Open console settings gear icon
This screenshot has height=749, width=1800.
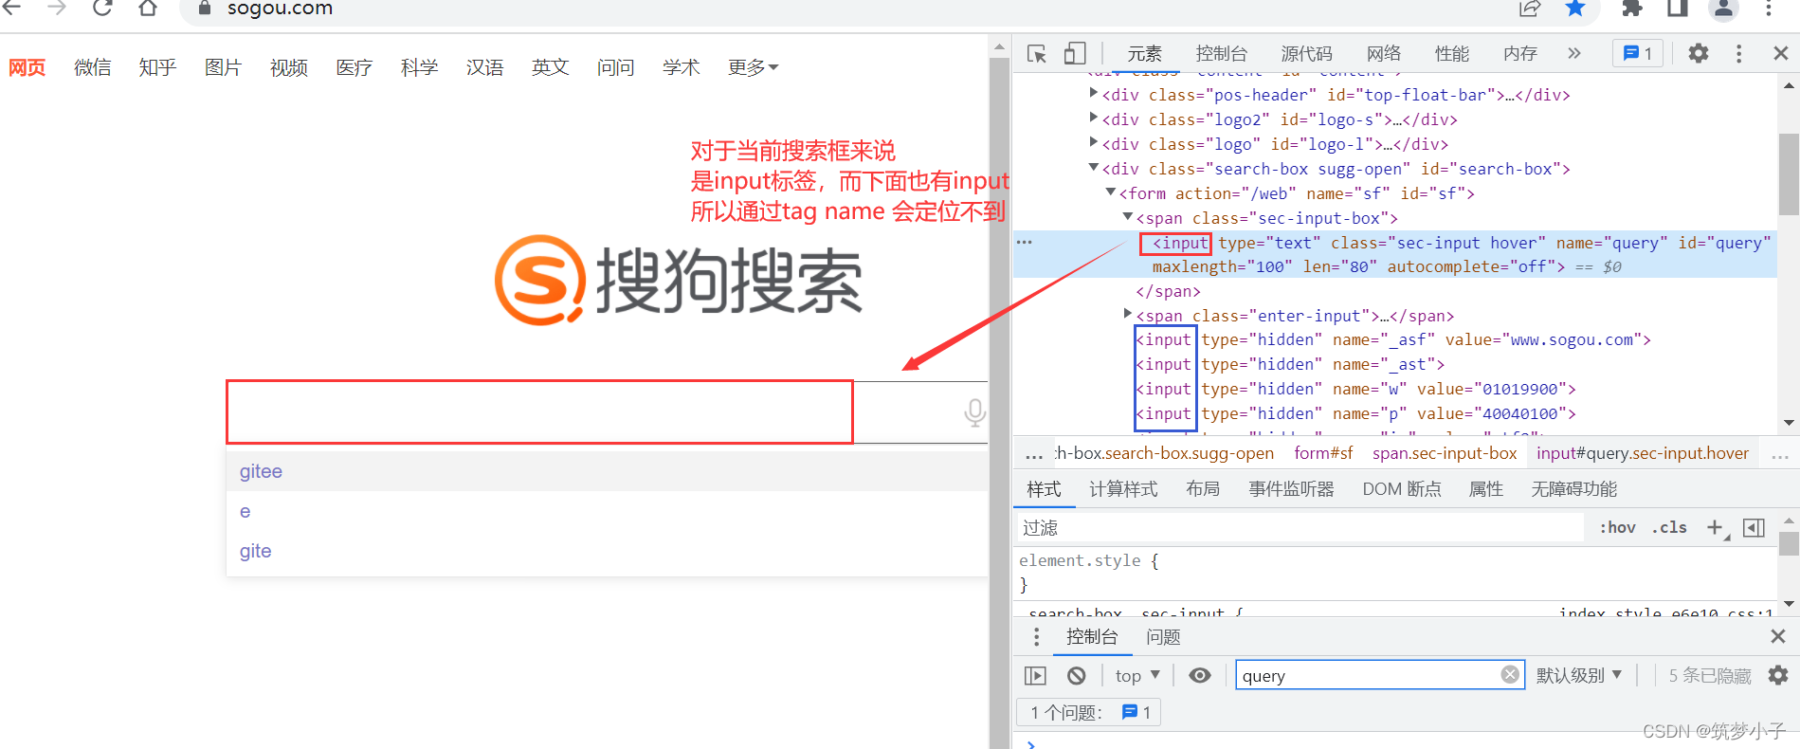click(x=1778, y=675)
